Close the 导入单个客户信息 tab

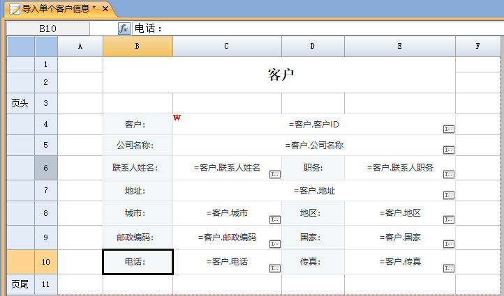[105, 8]
